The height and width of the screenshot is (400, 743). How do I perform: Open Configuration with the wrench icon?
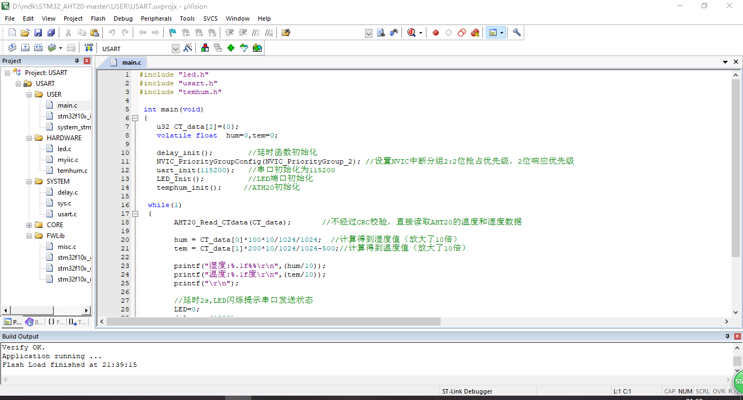coord(517,33)
